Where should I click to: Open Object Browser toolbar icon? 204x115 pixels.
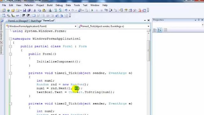coord(130,10)
